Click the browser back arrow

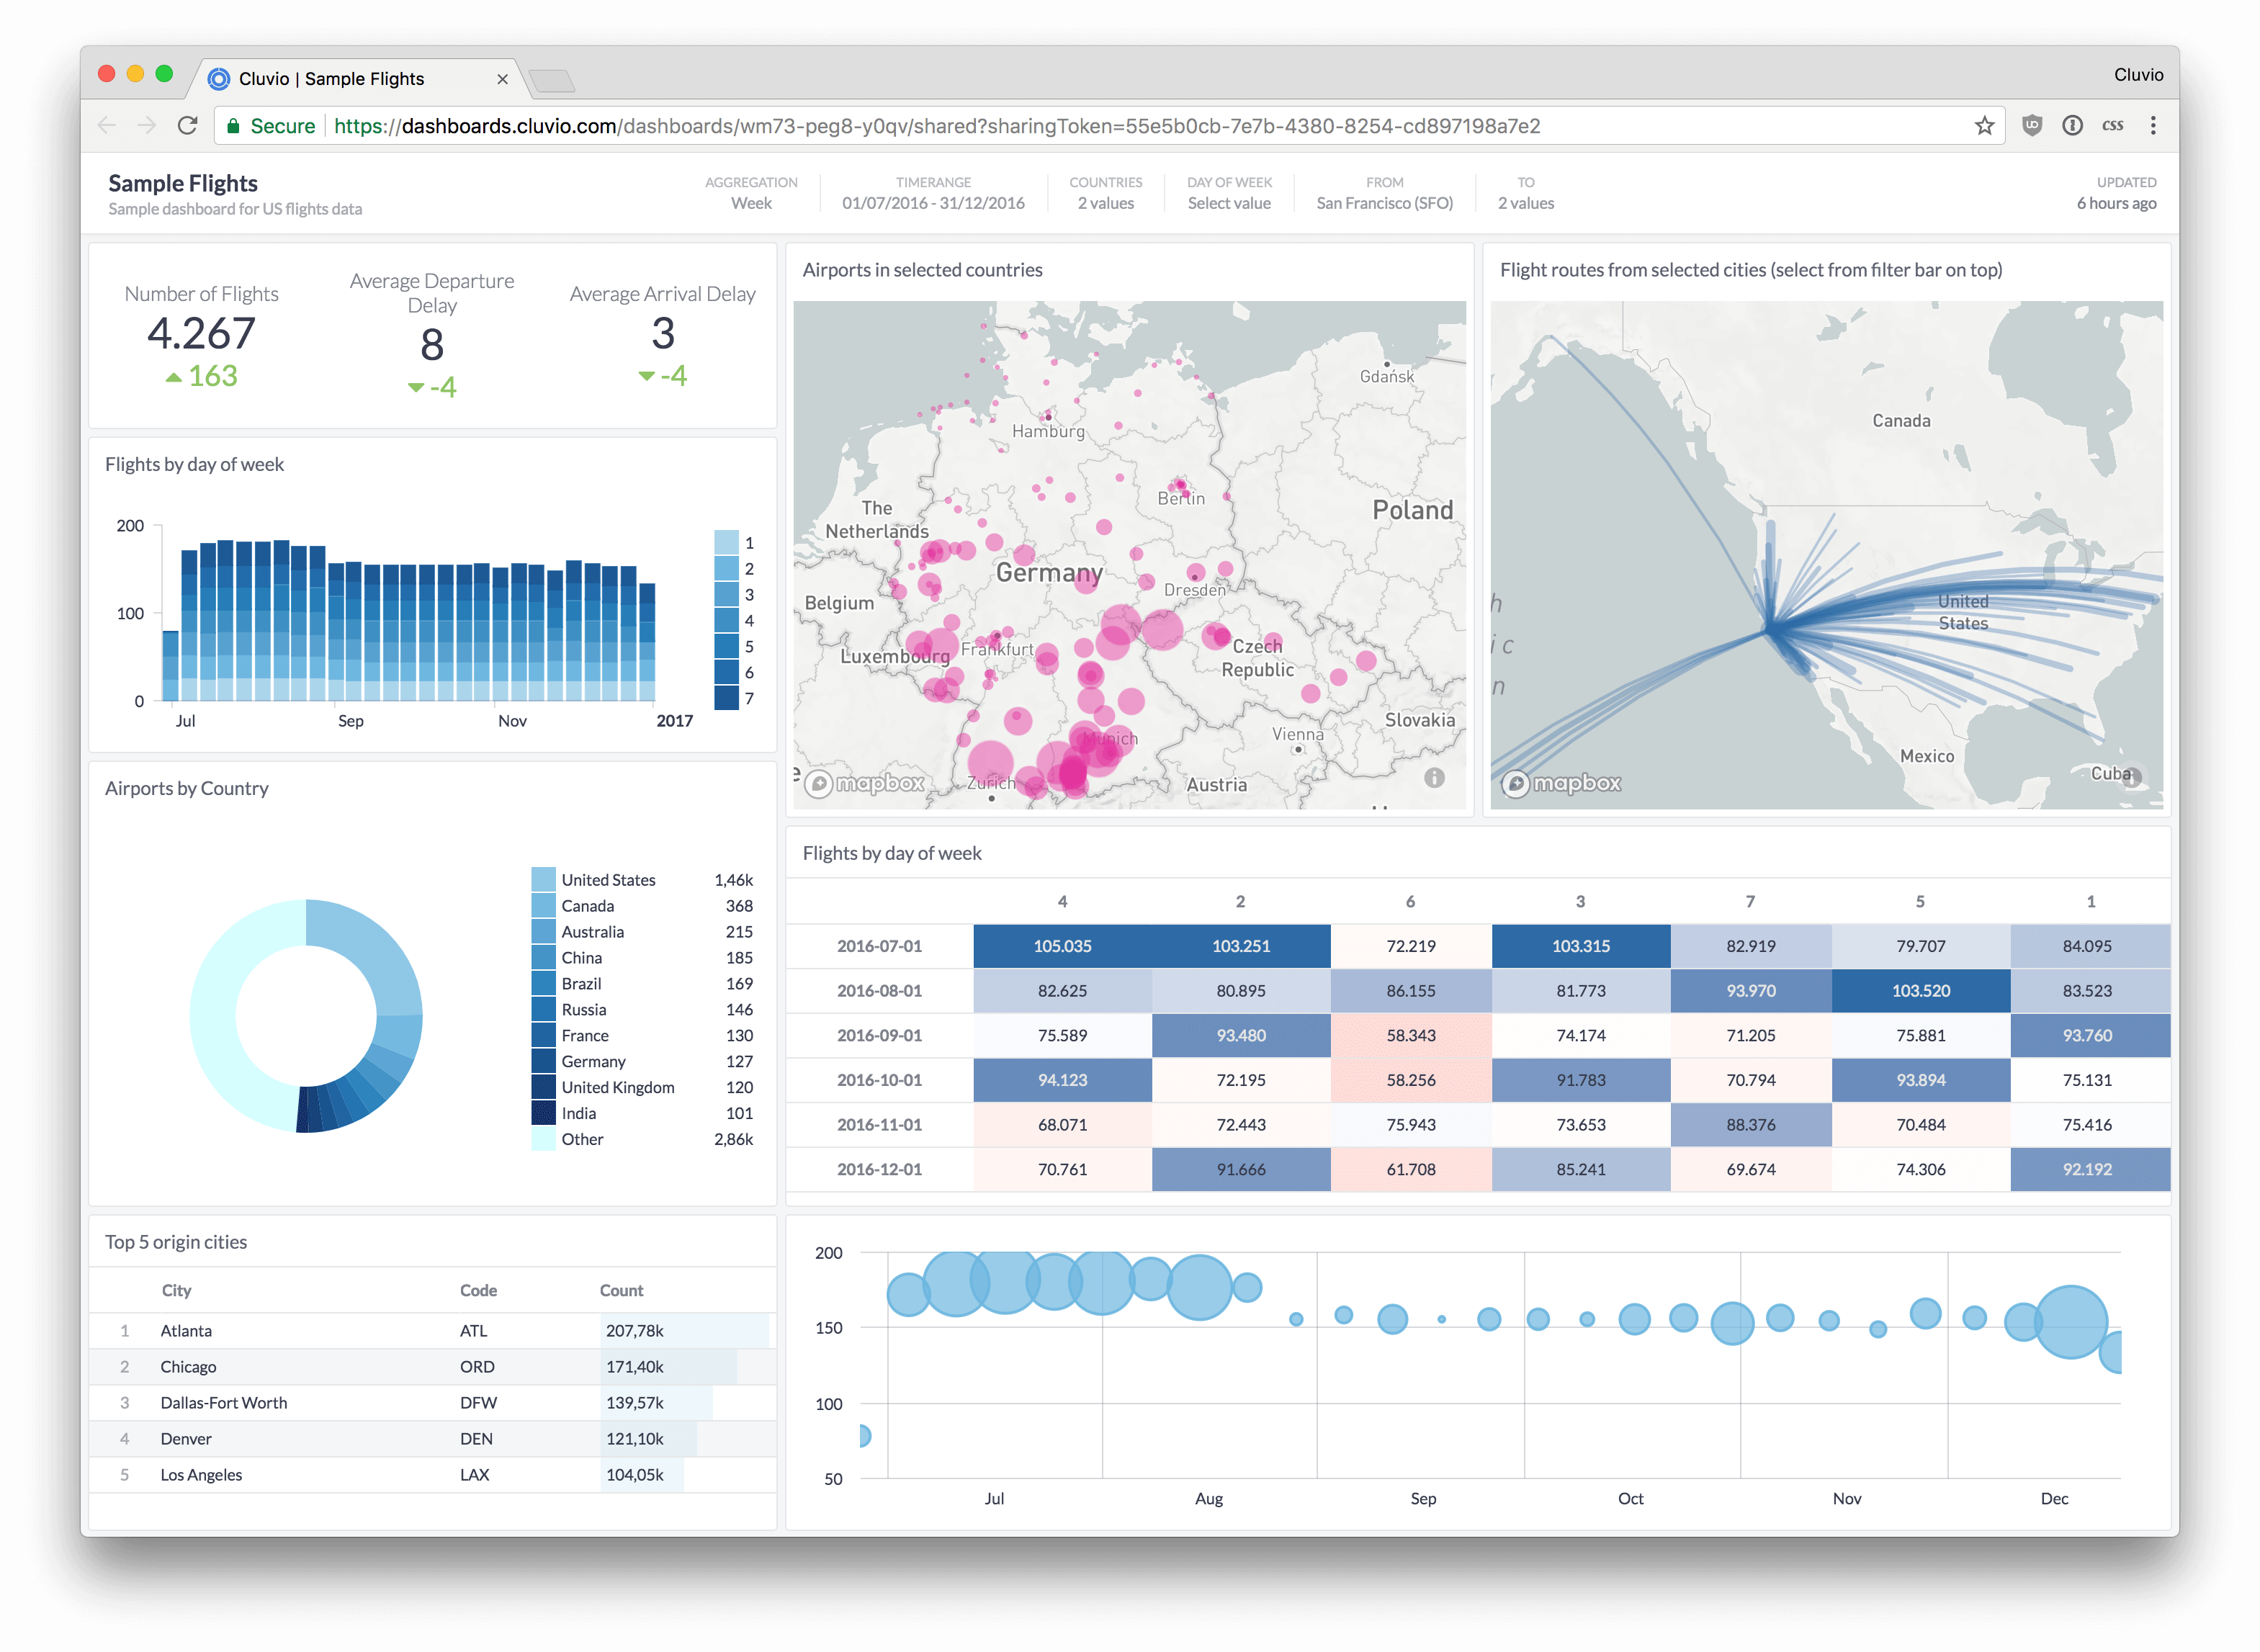(x=107, y=126)
